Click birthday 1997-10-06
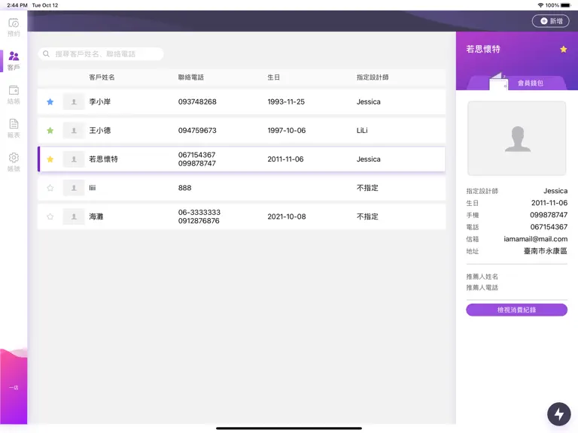 tap(287, 130)
